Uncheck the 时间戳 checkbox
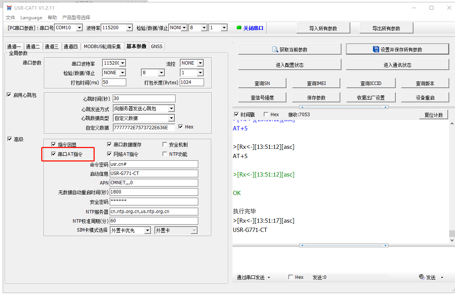 click(236, 115)
